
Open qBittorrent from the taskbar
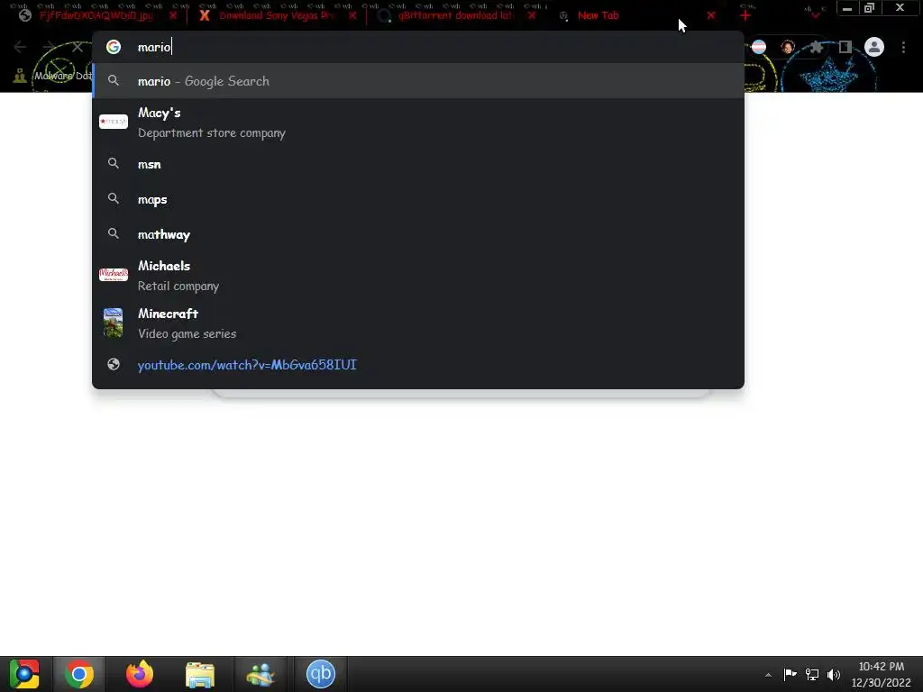click(x=321, y=674)
